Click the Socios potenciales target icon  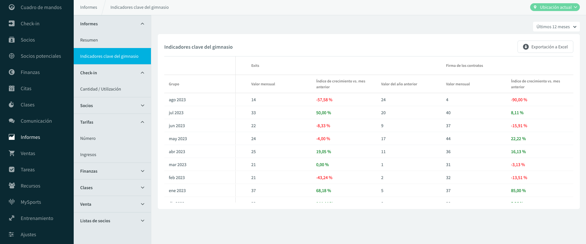point(12,56)
